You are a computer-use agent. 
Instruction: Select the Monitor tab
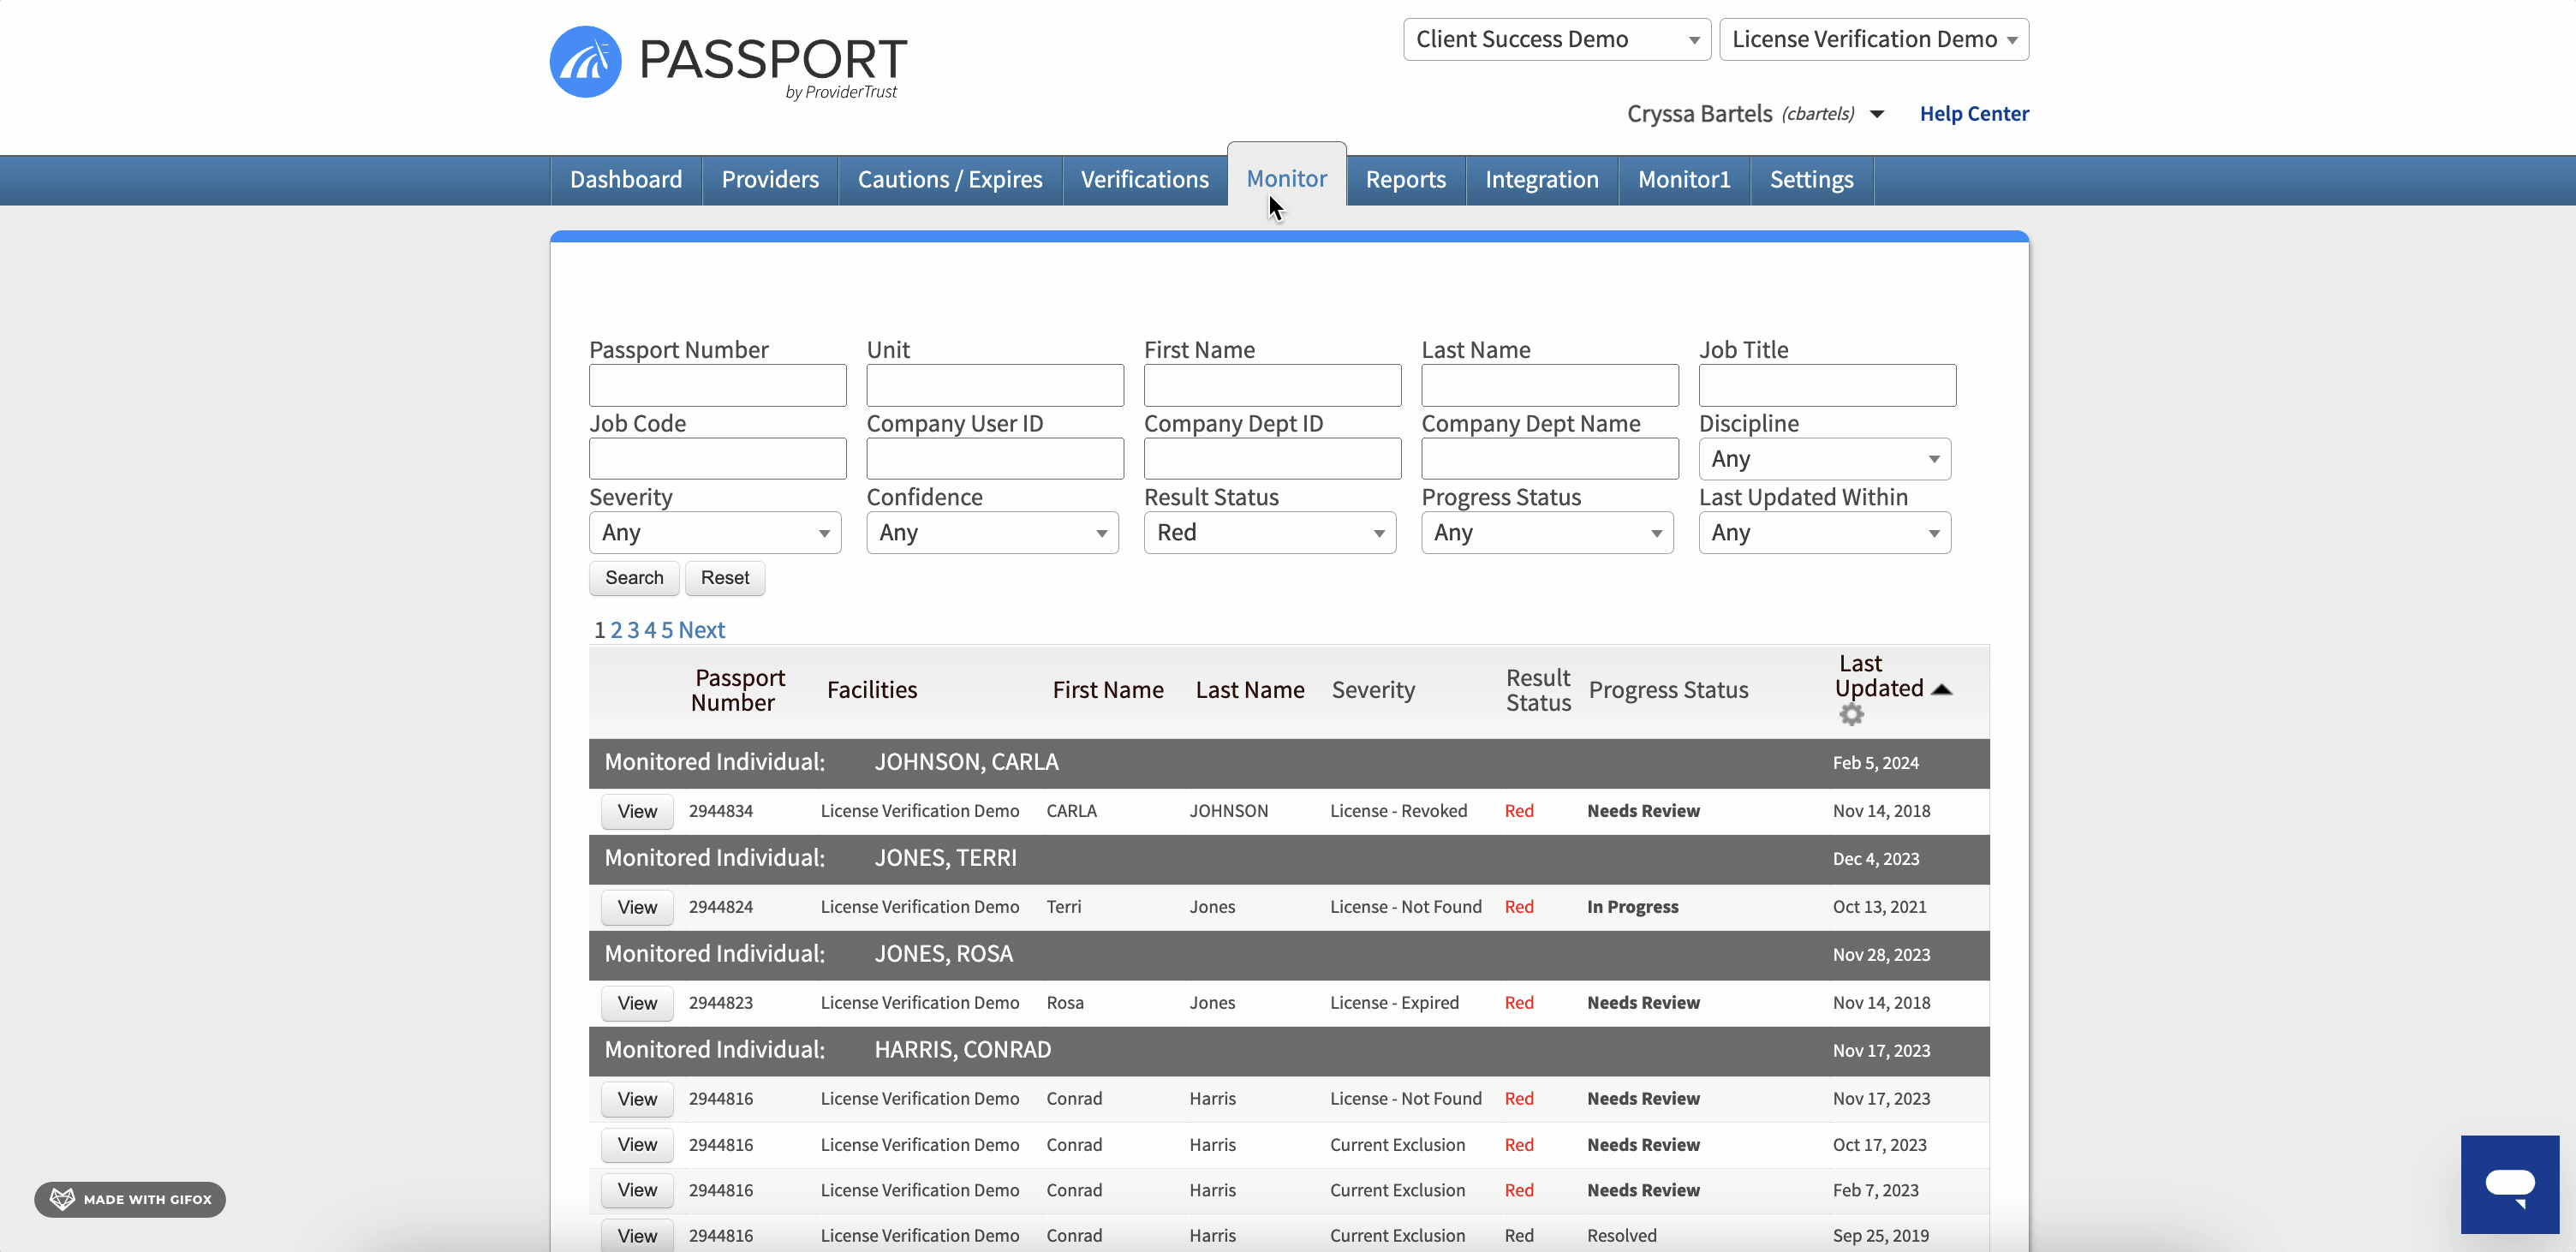[x=1286, y=178]
